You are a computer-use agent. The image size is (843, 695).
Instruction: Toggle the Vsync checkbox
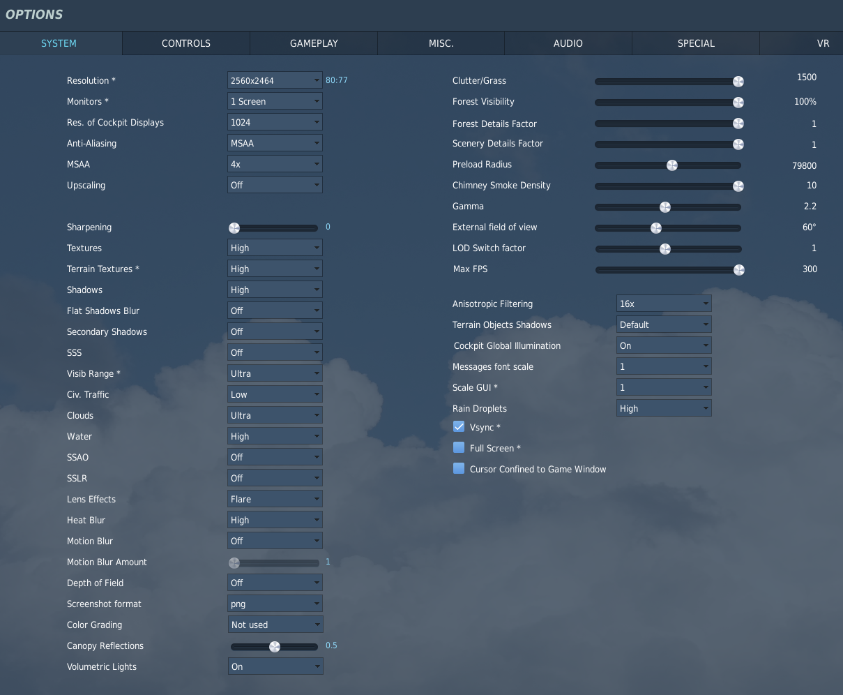(459, 426)
